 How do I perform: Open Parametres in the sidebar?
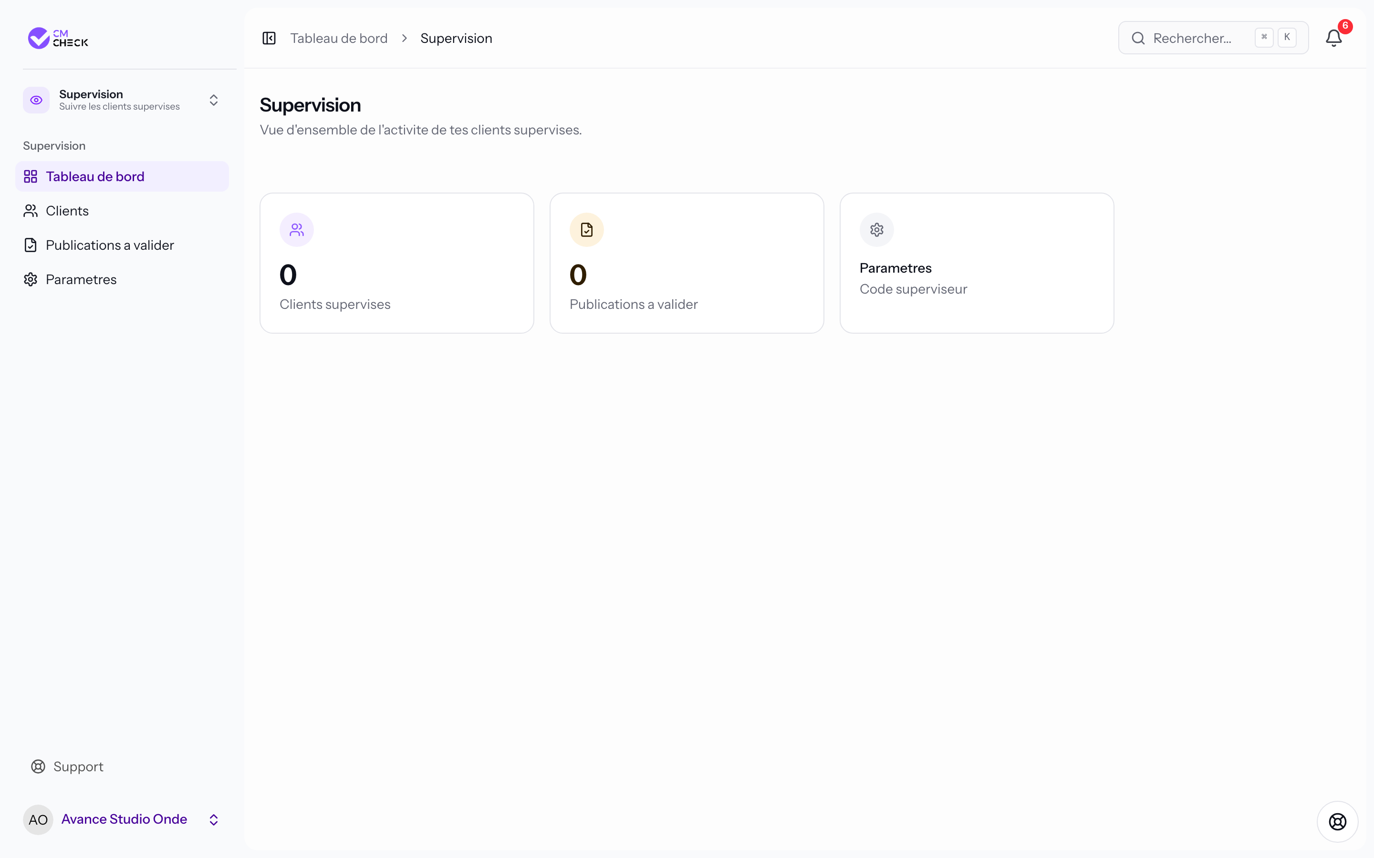[x=122, y=280]
